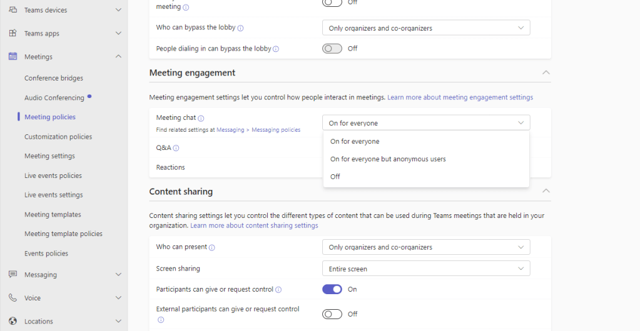Open the Screen sharing dropdown
Viewport: 640px width, 331px height.
coord(426,269)
